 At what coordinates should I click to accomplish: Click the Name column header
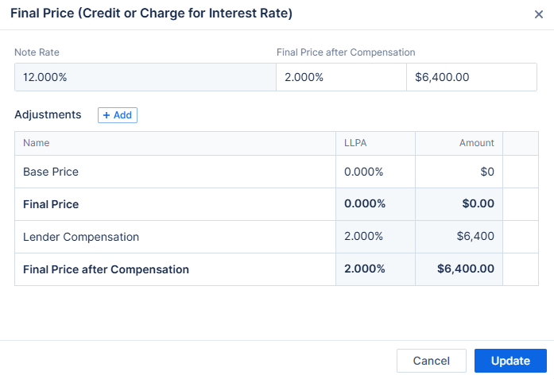[37, 143]
